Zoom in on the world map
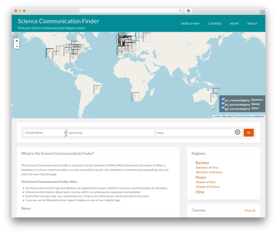 click(x=17, y=41)
